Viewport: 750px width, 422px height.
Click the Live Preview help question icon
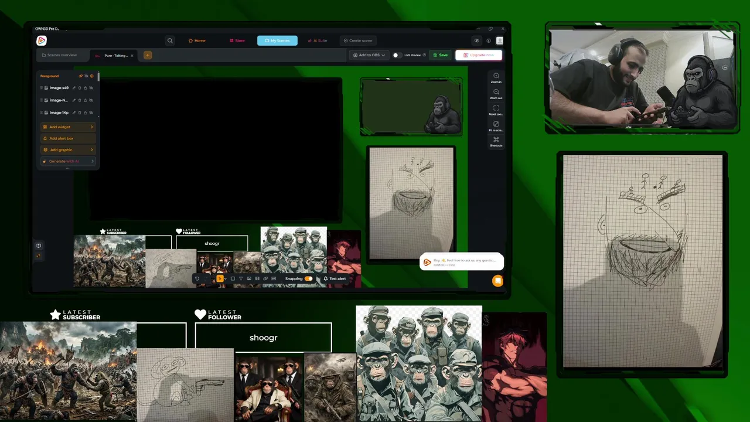pyautogui.click(x=424, y=55)
